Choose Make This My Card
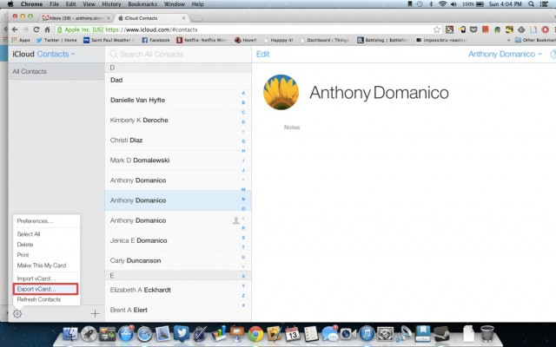556x347 pixels. pyautogui.click(x=41, y=265)
